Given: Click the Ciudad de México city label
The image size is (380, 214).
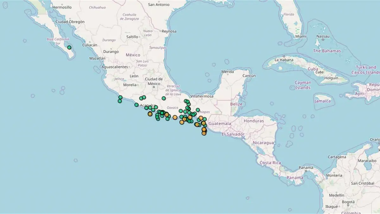Looking at the screenshot, I should click(x=154, y=81).
